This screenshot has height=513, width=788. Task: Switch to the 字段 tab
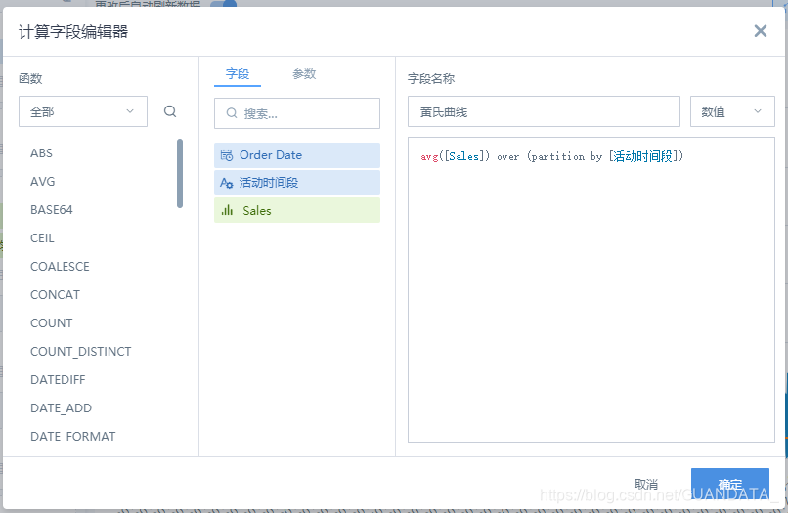point(238,74)
